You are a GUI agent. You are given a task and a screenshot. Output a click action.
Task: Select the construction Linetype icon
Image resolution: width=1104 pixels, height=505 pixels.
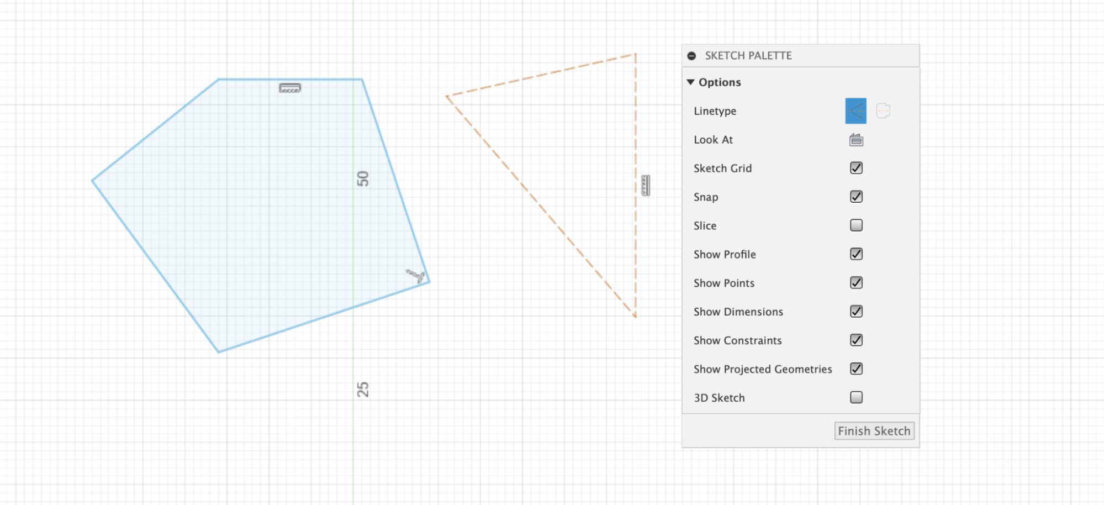pyautogui.click(x=883, y=111)
